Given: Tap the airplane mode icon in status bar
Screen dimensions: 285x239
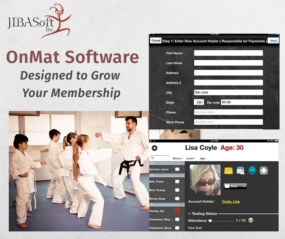Looking at the screenshot, I should (x=151, y=141).
